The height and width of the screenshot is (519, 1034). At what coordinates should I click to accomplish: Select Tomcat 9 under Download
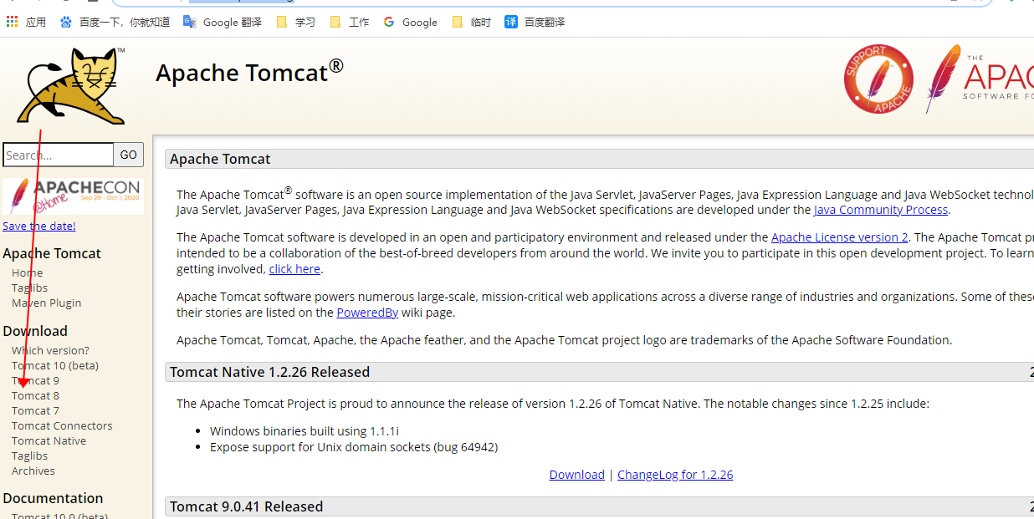[x=35, y=380]
